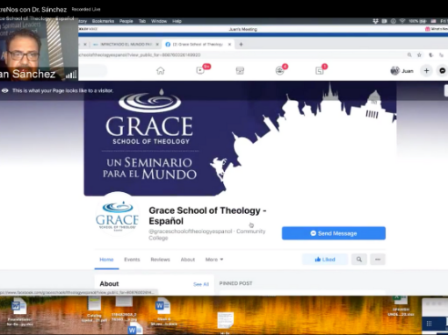The height and width of the screenshot is (335, 448).
Task: Click the Send Message button
Action: [334, 233]
